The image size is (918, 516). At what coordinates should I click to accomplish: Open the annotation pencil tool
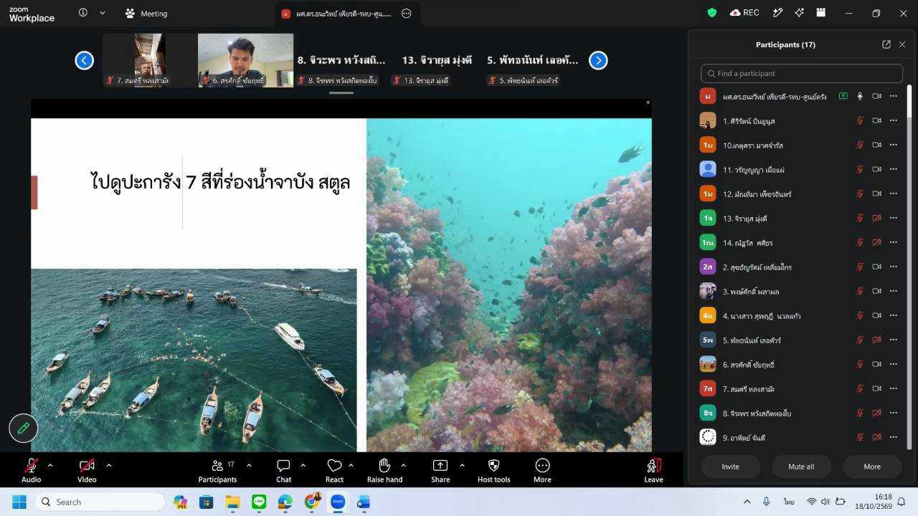tap(23, 428)
